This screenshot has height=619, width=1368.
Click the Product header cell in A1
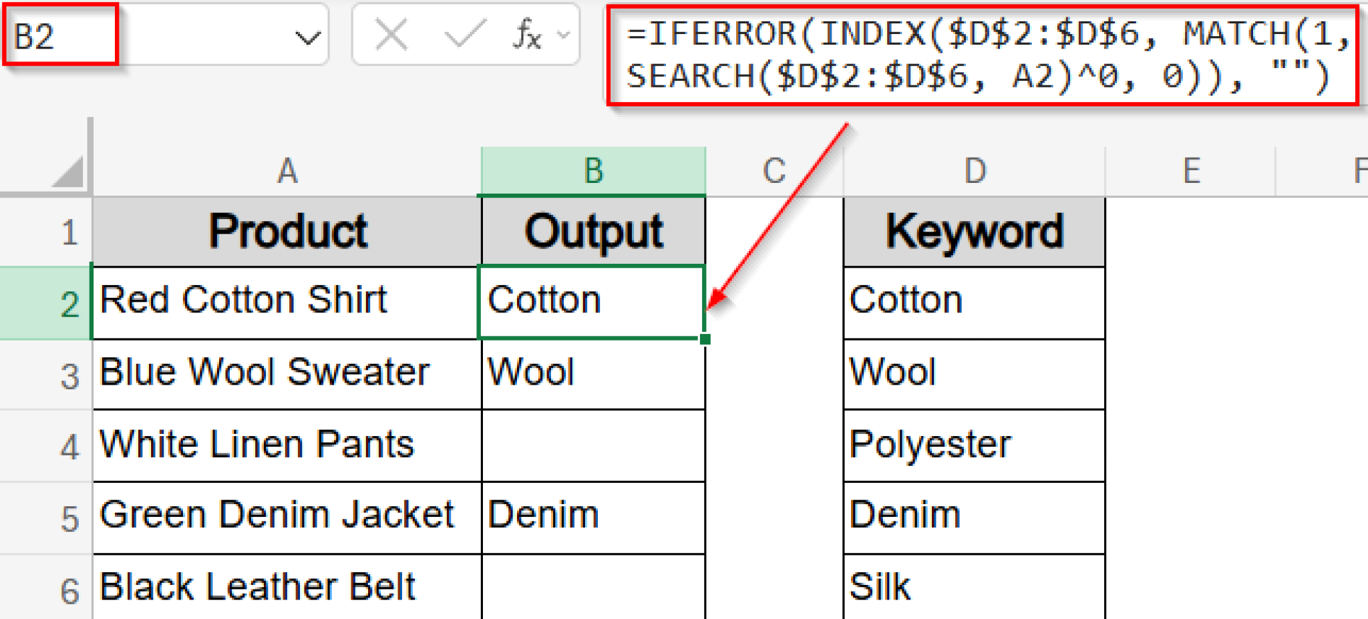click(x=287, y=232)
